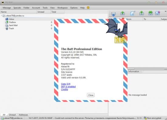Click the Information tab in preview pane

[x=134, y=72]
